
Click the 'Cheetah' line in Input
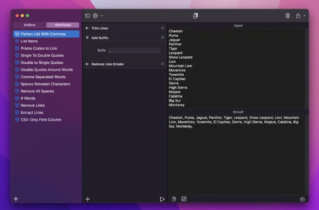[176, 31]
